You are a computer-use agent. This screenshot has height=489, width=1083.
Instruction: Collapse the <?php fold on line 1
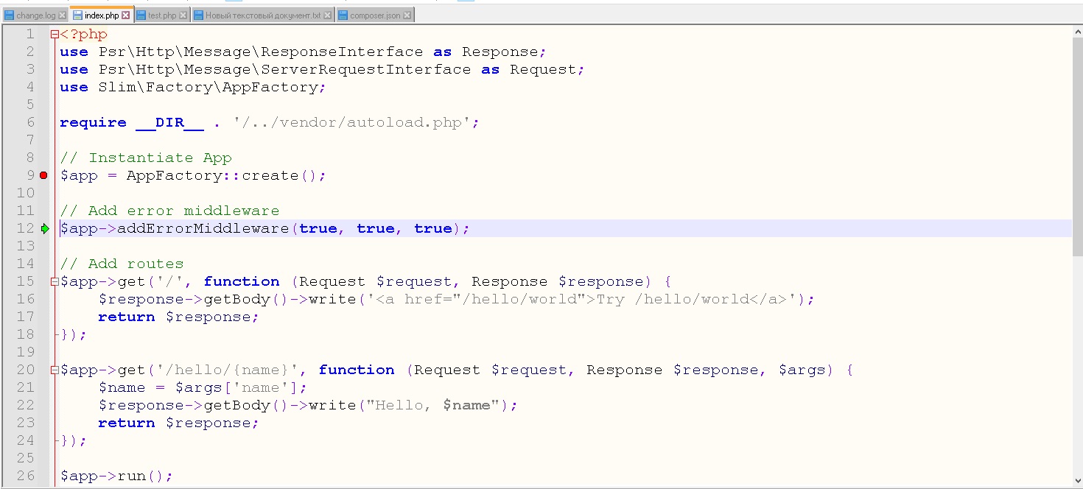point(55,35)
